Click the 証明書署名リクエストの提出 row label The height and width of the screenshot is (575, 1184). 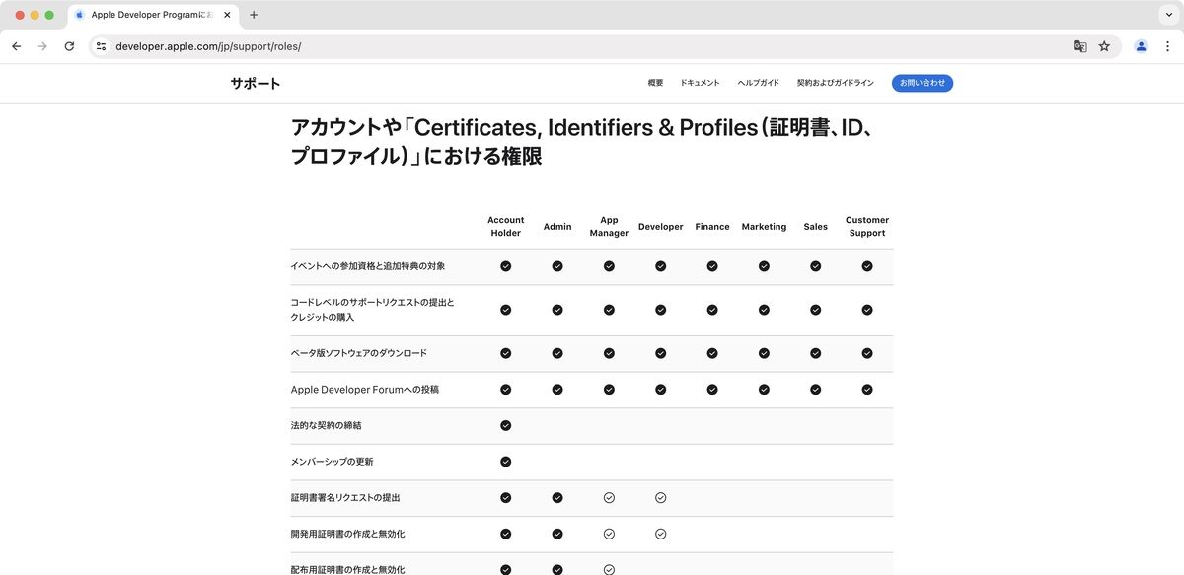[x=345, y=498]
